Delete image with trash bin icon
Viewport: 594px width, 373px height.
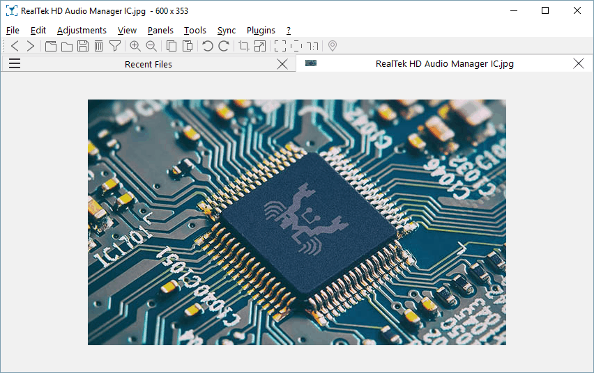(98, 46)
